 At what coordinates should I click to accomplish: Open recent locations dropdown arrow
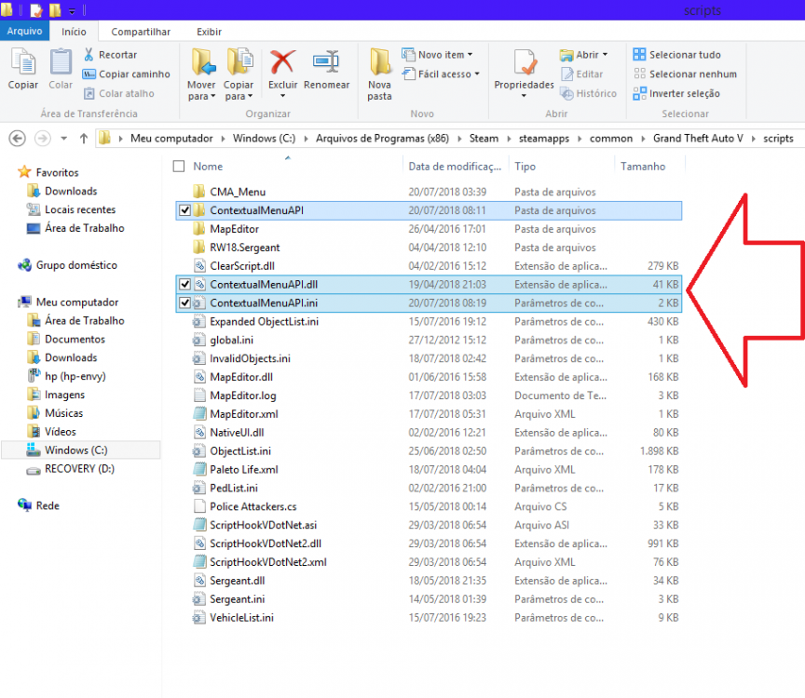pos(63,139)
